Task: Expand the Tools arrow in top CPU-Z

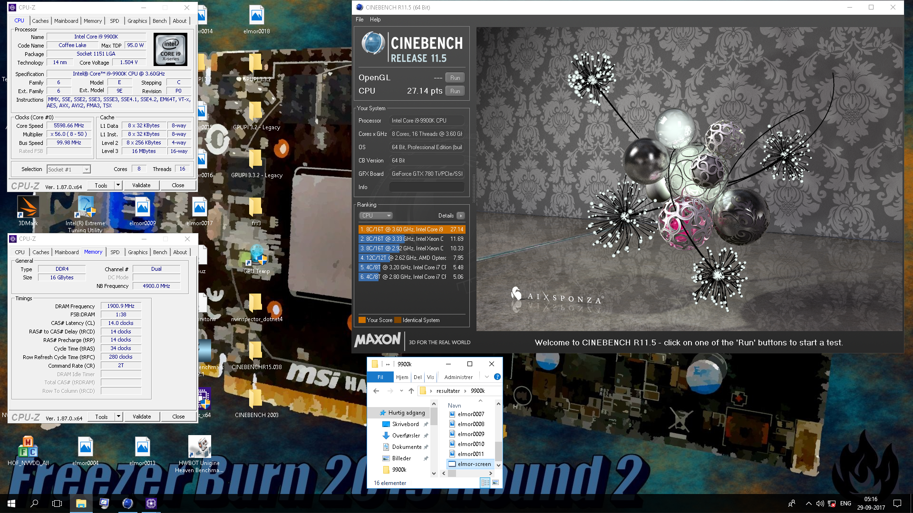Action: click(x=118, y=185)
